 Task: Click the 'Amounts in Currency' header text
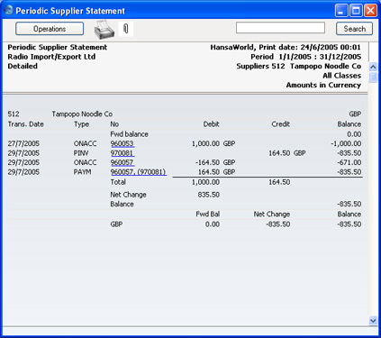click(323, 85)
